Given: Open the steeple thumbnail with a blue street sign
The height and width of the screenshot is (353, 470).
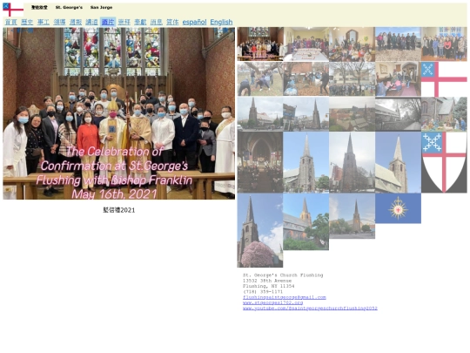Looking at the screenshot, I should pyautogui.click(x=306, y=114).
